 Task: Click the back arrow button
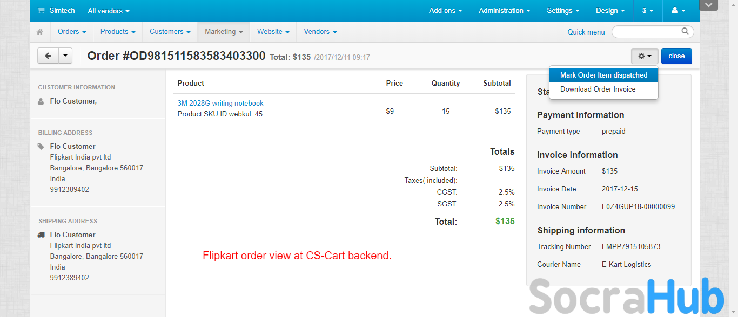(48, 56)
